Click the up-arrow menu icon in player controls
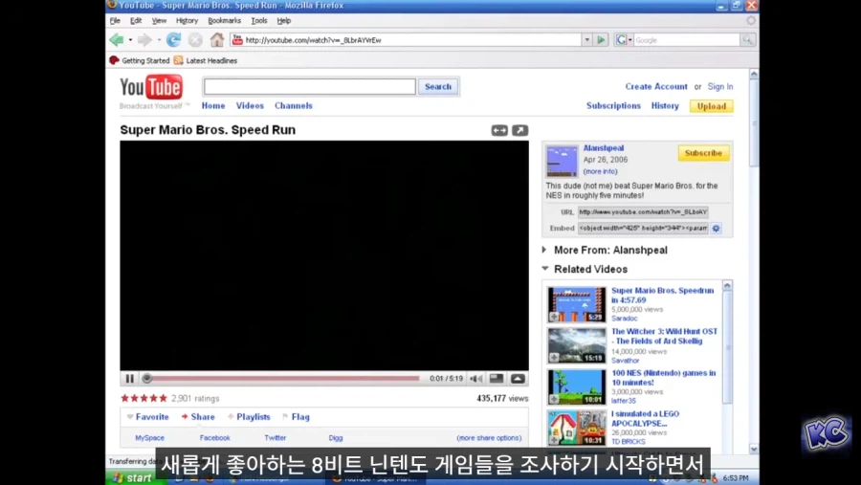 518,379
